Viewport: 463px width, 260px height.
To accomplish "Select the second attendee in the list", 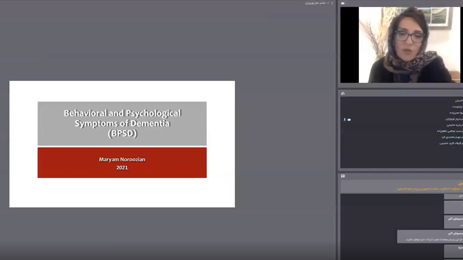I will click(x=457, y=107).
